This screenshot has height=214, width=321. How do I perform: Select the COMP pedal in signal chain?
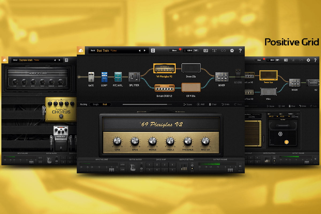[x=104, y=77]
